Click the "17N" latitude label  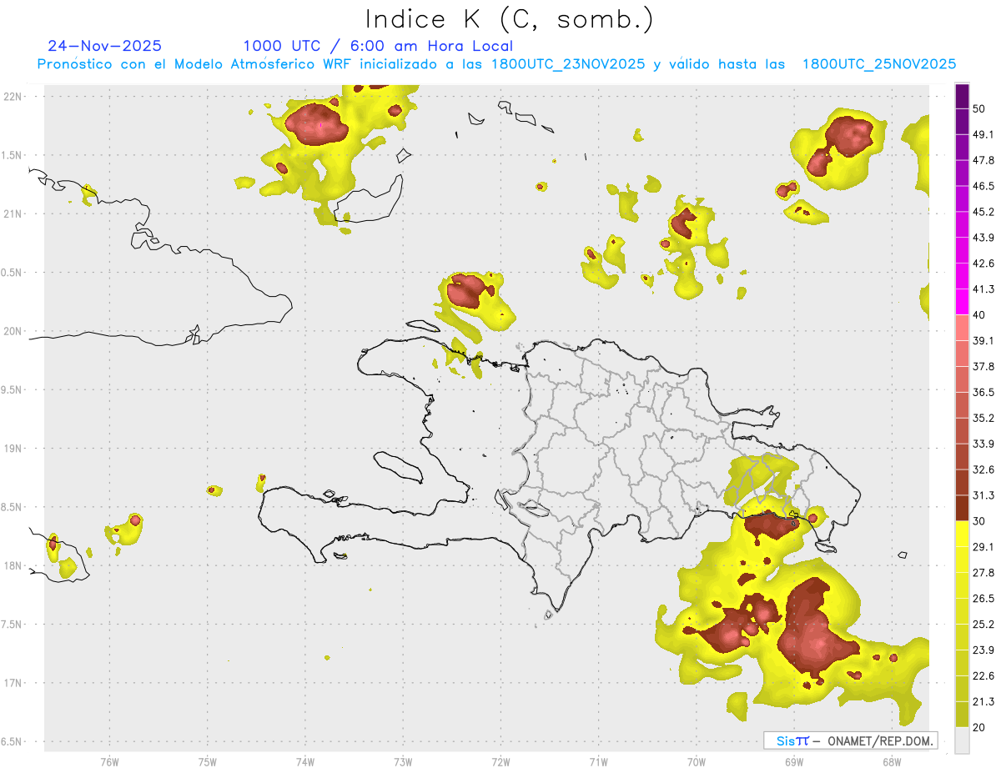13,683
